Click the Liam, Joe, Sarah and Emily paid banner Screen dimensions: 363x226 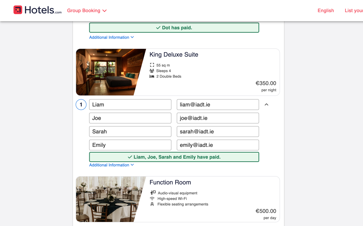[x=174, y=157]
